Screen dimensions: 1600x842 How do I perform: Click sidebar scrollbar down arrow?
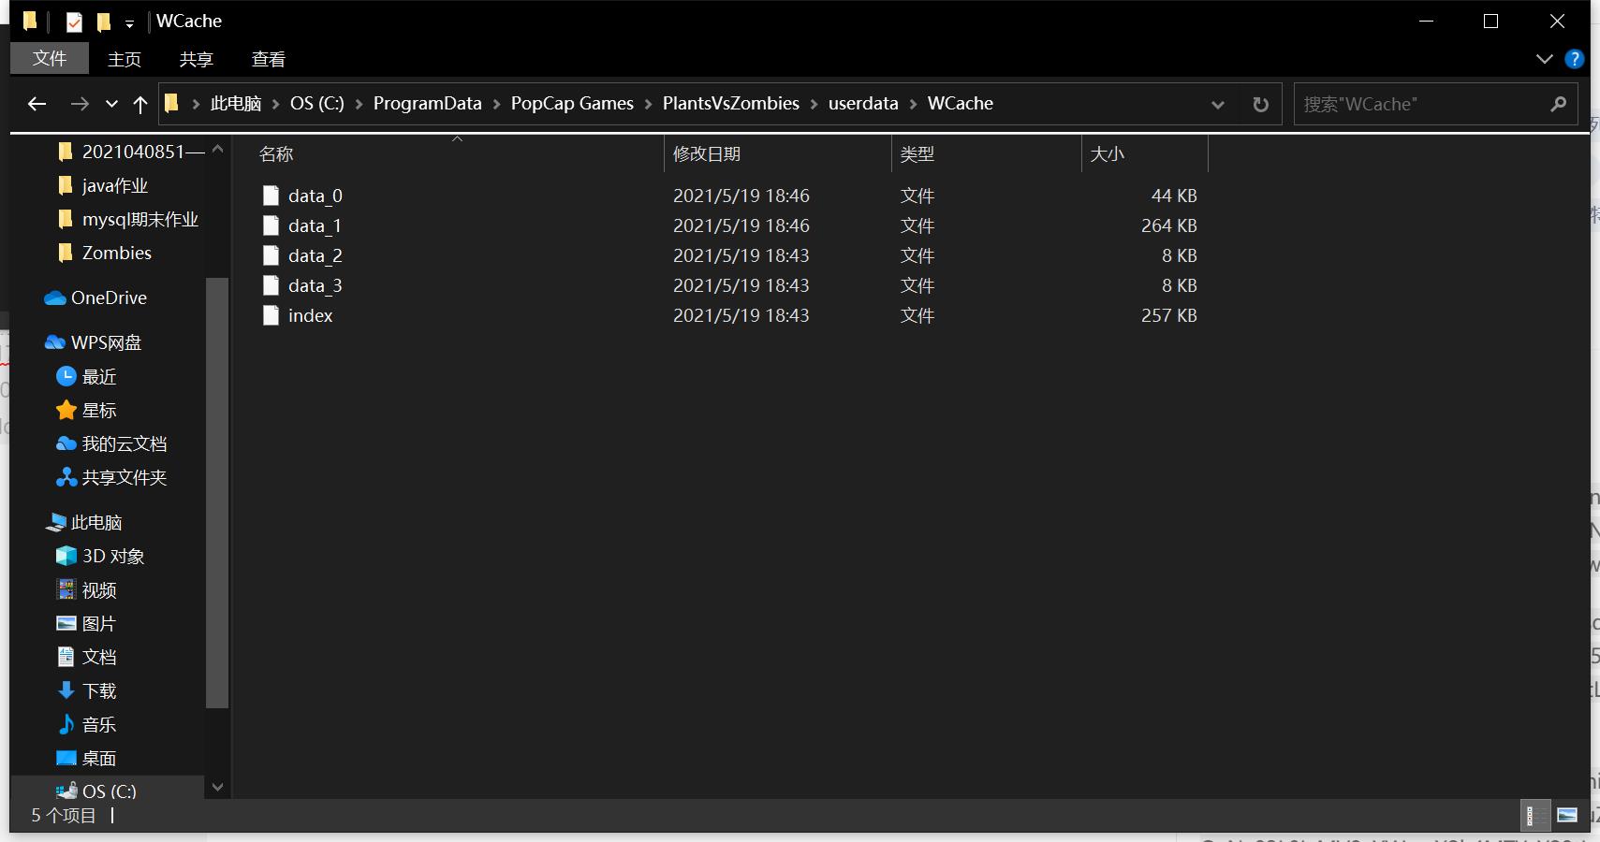(x=217, y=787)
